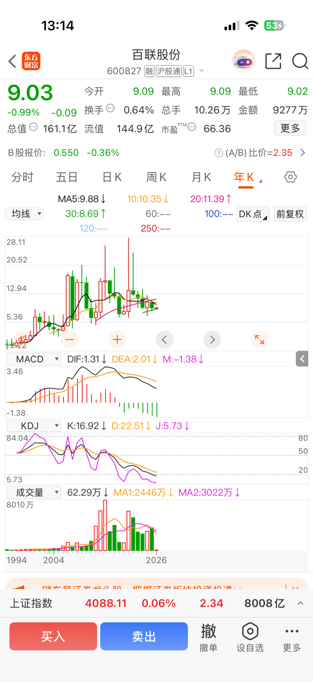Tap the 沪股通 badge

pos(169,71)
